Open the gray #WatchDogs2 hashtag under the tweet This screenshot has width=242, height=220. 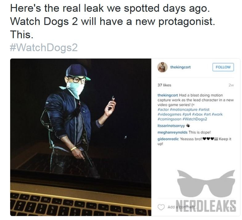44,47
